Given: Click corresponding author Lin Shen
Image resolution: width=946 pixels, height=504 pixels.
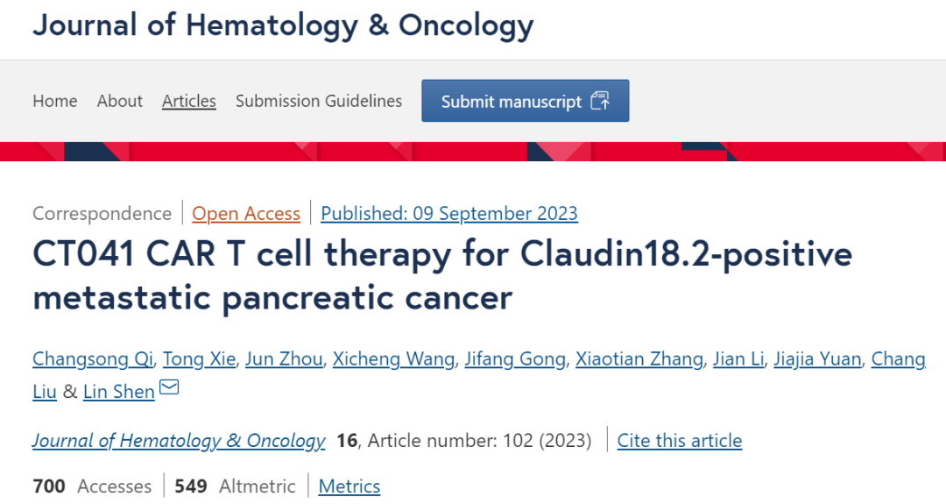Looking at the screenshot, I should pos(119,392).
